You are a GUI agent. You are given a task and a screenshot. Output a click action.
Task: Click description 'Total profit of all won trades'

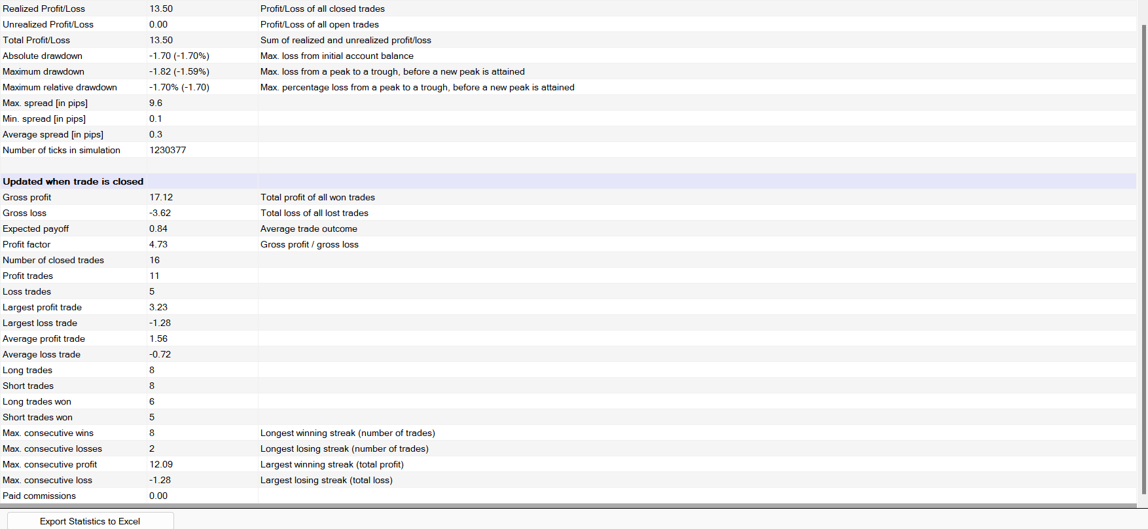click(x=317, y=197)
